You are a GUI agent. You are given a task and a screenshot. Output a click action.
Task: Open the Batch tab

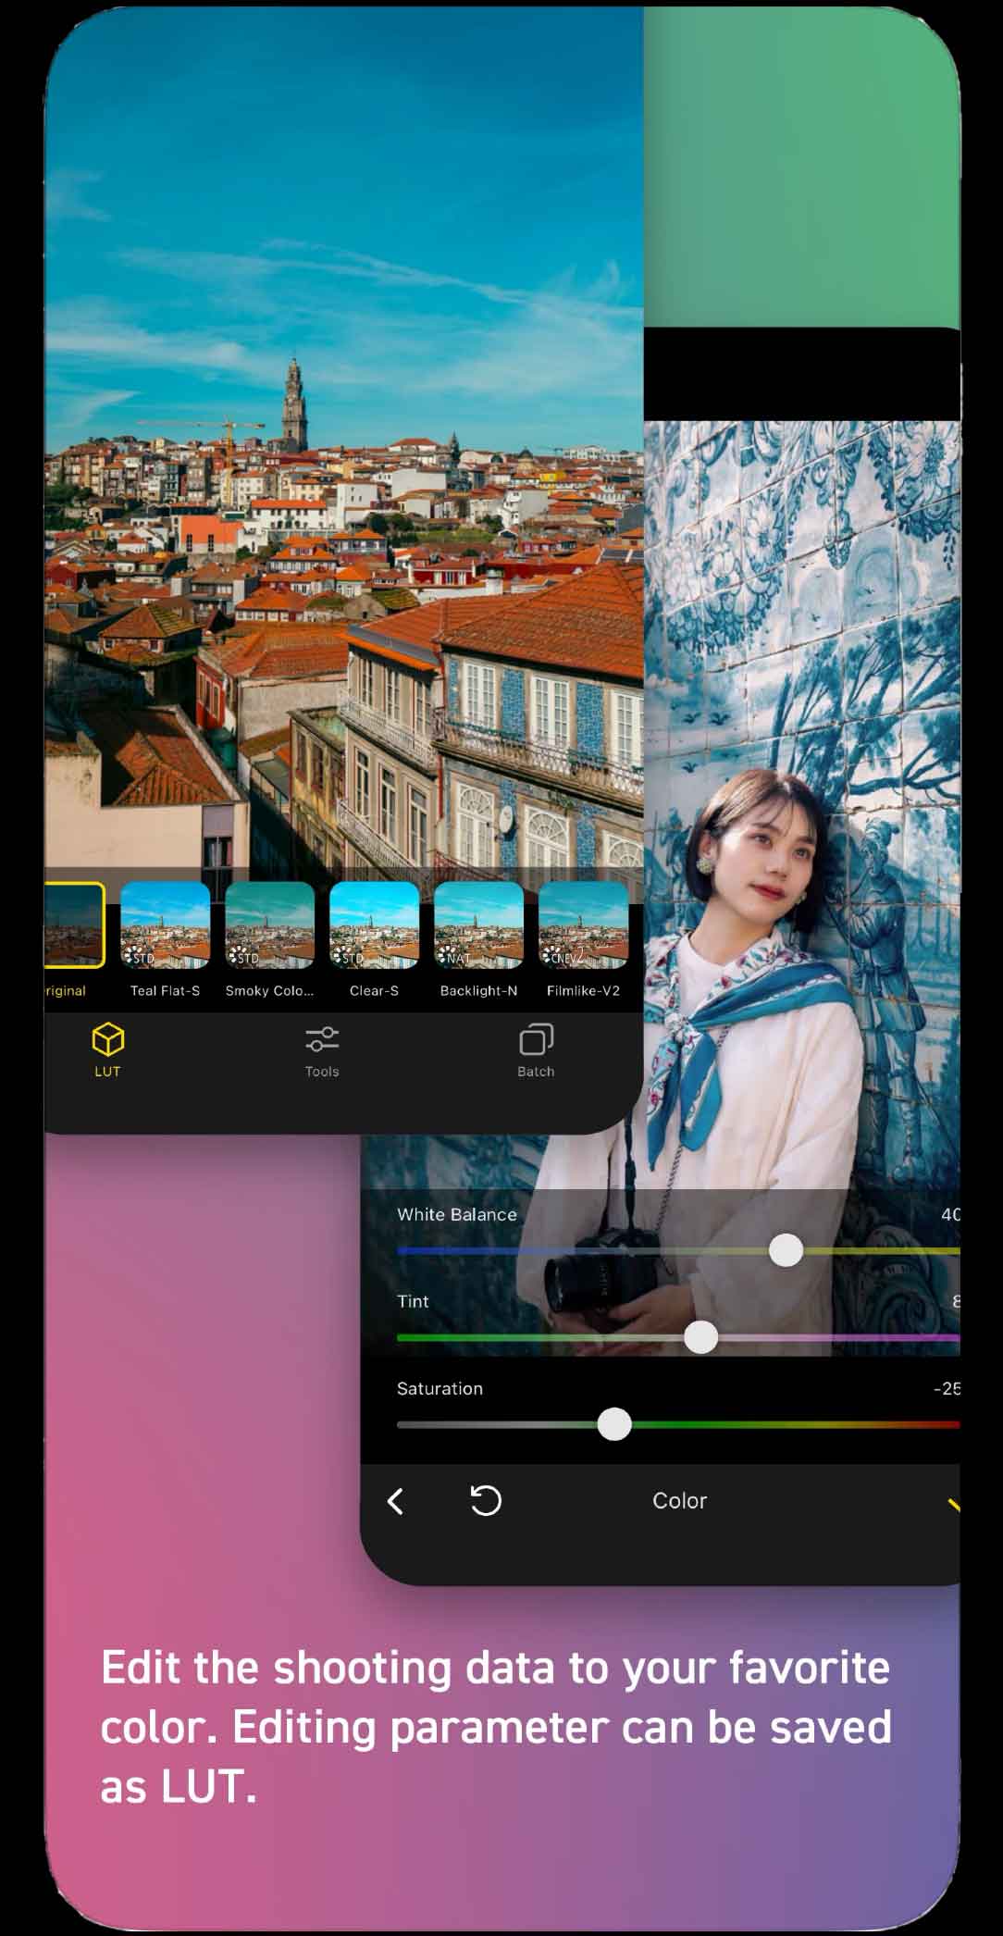pyautogui.click(x=536, y=1050)
